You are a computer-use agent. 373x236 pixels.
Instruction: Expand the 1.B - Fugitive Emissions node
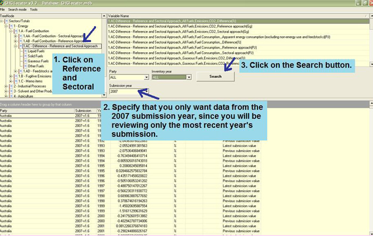(11, 76)
